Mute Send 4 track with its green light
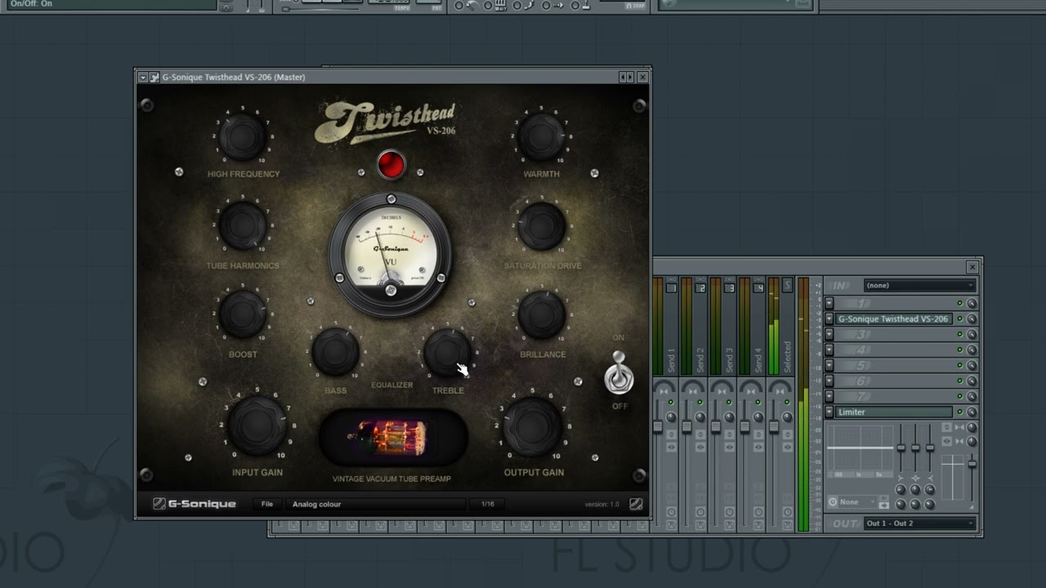 (758, 403)
